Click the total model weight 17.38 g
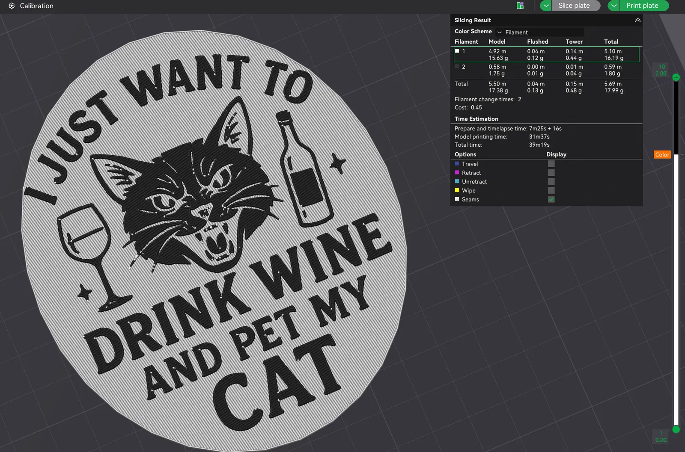 pos(498,91)
